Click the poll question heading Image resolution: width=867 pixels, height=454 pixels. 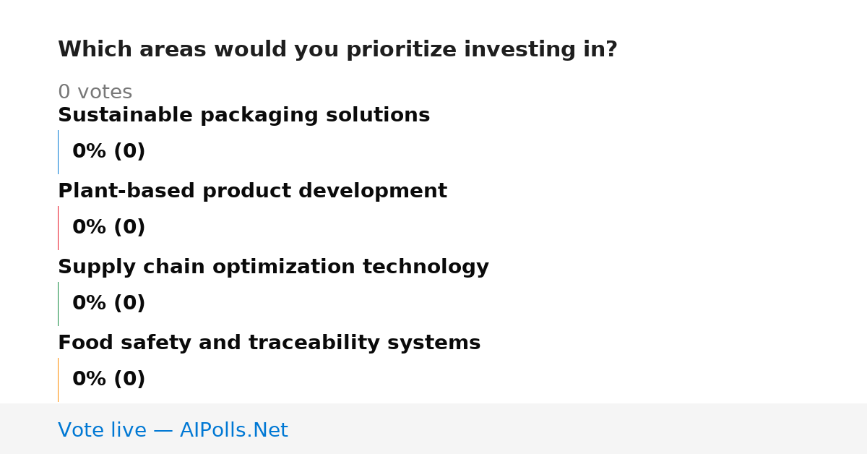click(x=337, y=50)
